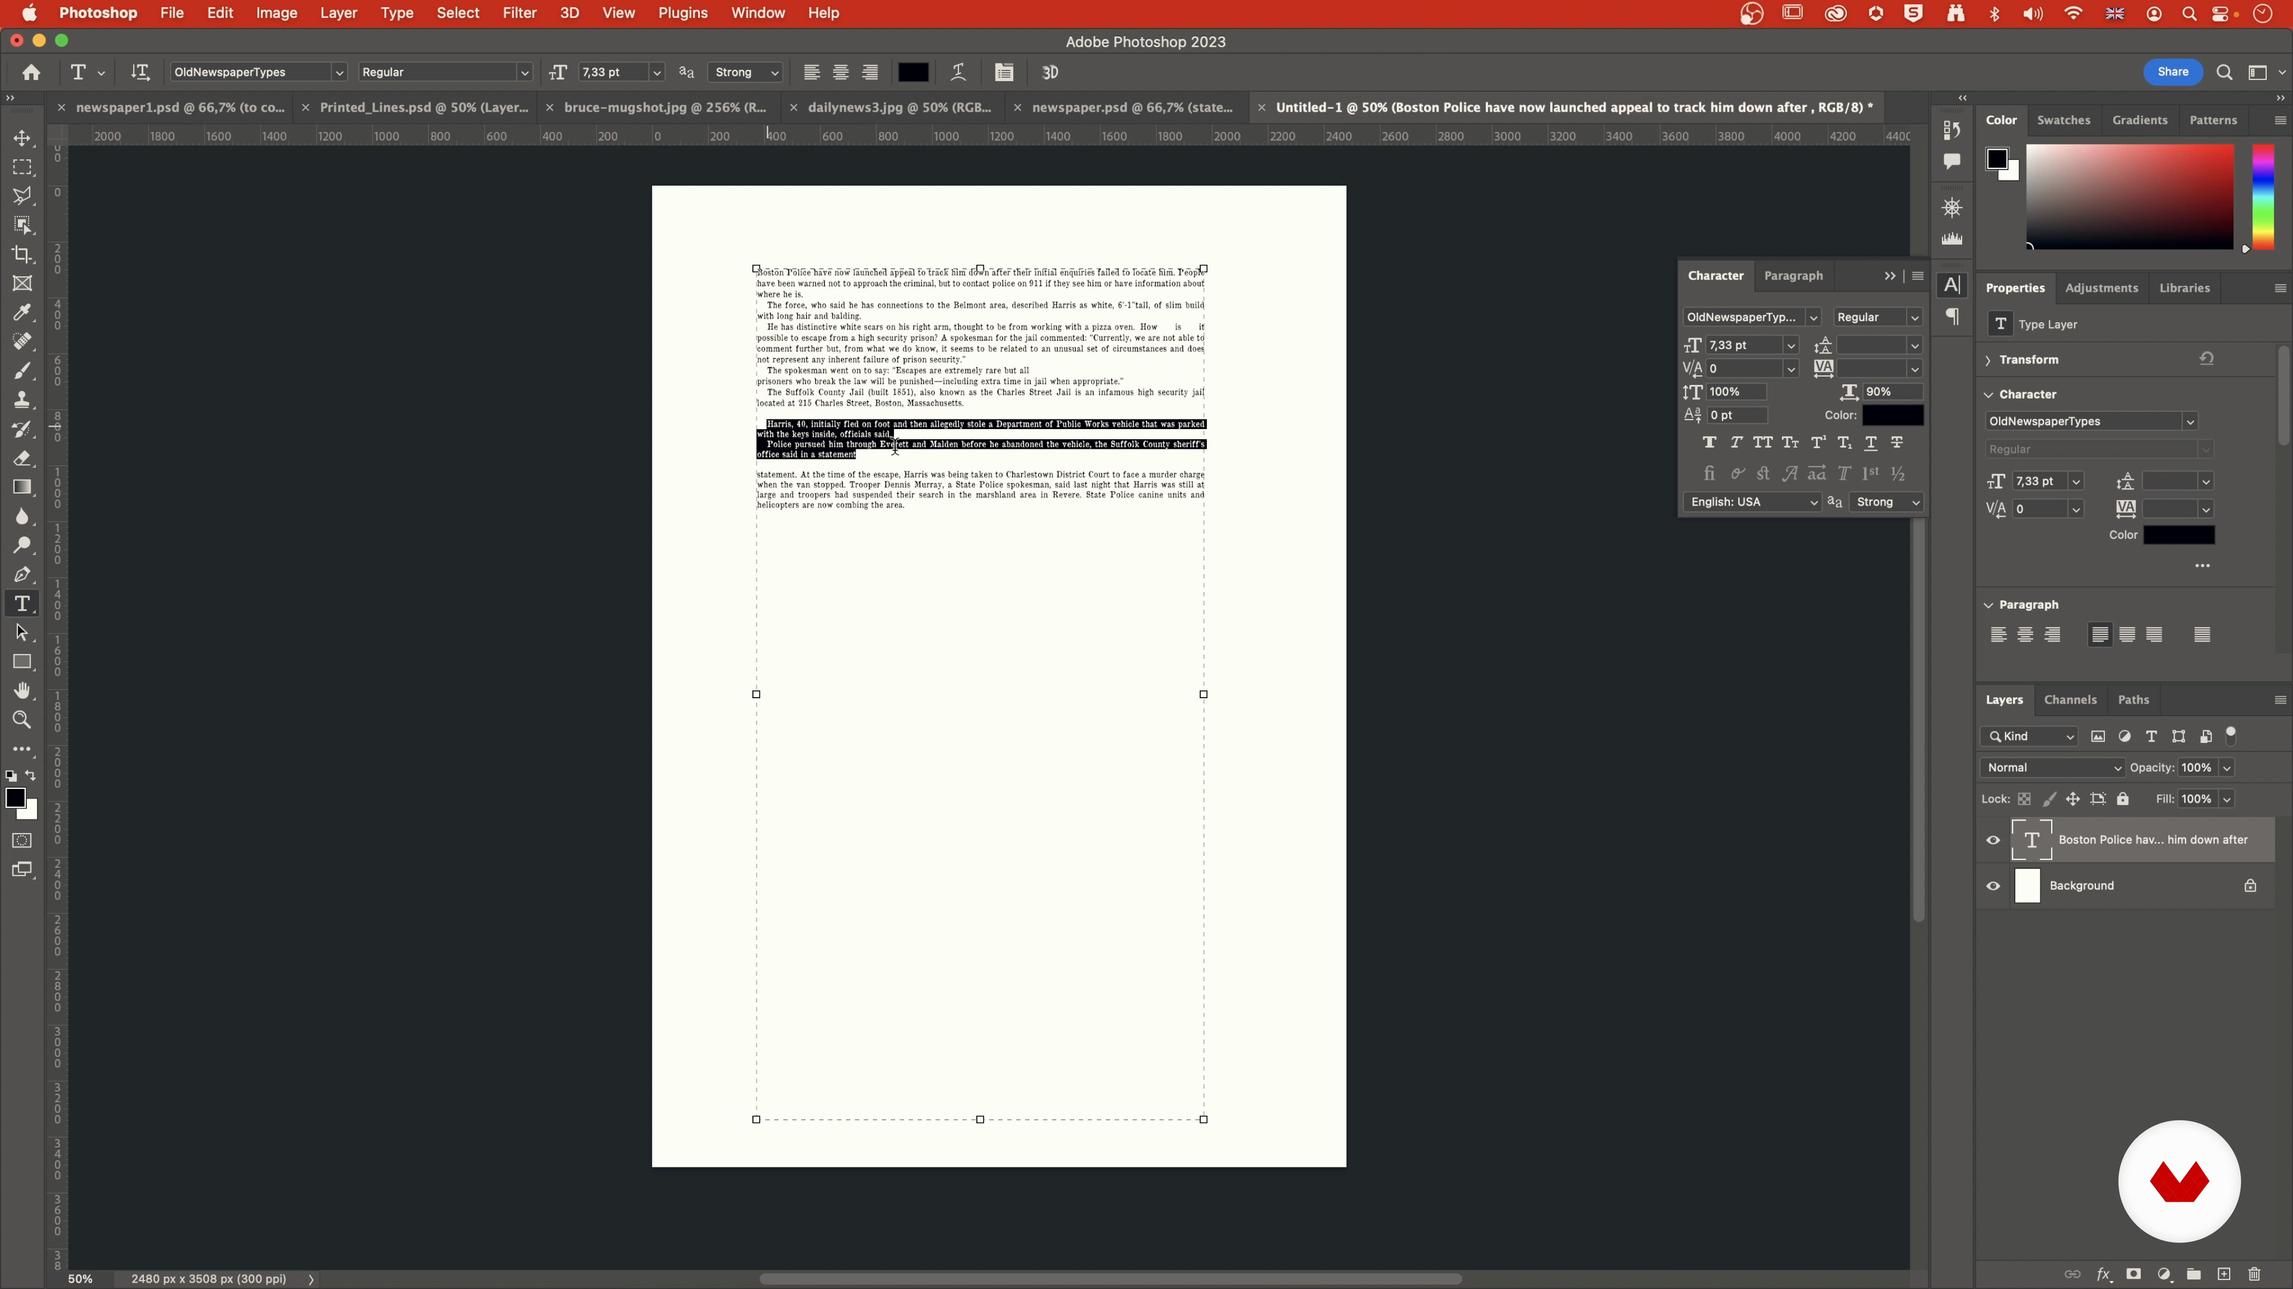The image size is (2293, 1289).
Task: Expand the Transform section
Action: (x=1988, y=359)
